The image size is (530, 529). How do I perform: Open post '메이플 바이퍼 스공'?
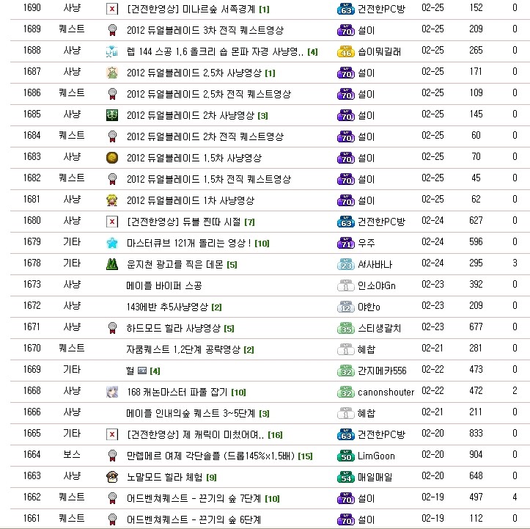pos(164,285)
